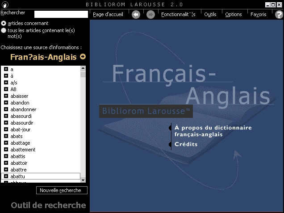
Task: Open Page d'accueil
Action: 108,14
